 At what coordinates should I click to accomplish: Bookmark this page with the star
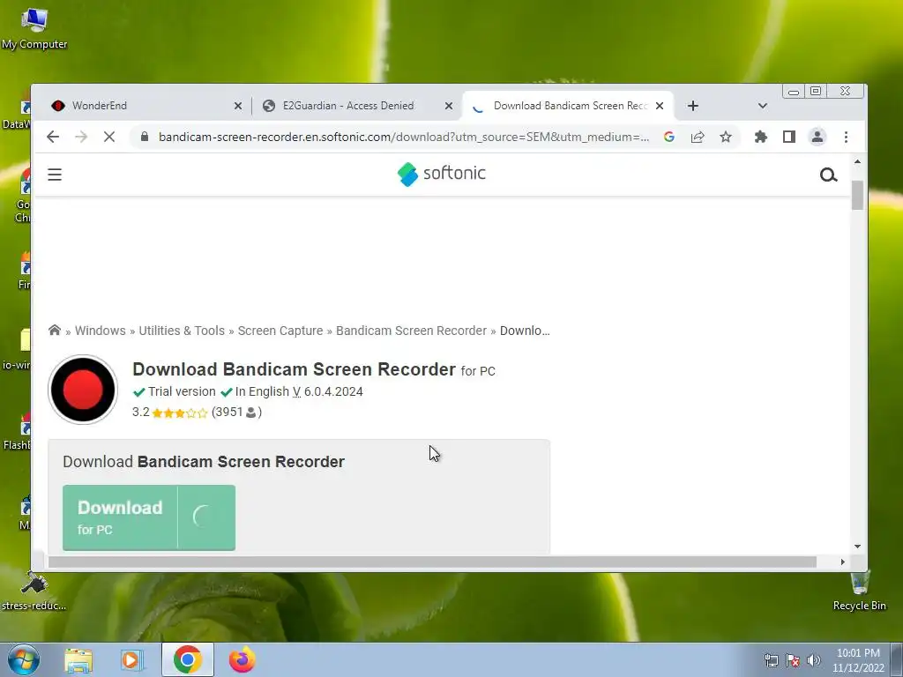[x=726, y=137]
